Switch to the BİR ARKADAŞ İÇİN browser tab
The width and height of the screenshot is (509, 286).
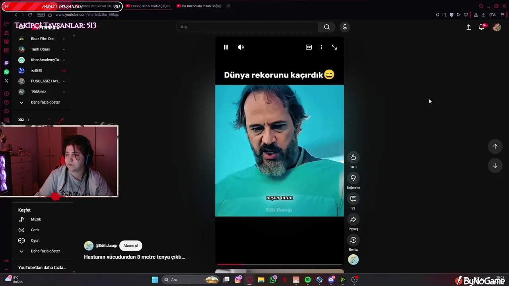coord(148,6)
